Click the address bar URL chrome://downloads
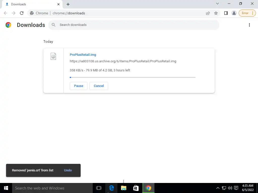 (69, 13)
